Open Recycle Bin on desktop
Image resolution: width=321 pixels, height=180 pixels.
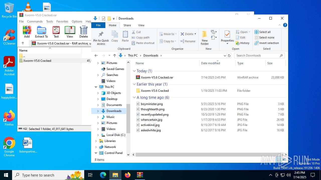point(9,10)
